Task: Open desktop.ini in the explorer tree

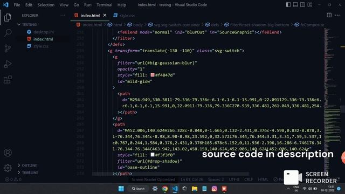Action: [41, 32]
